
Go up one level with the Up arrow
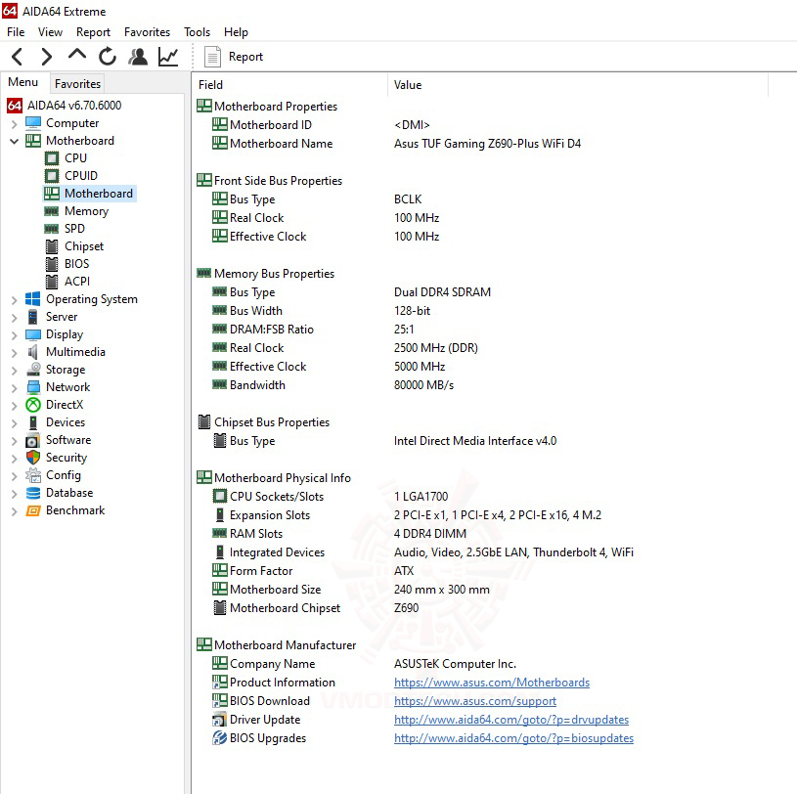click(x=76, y=55)
